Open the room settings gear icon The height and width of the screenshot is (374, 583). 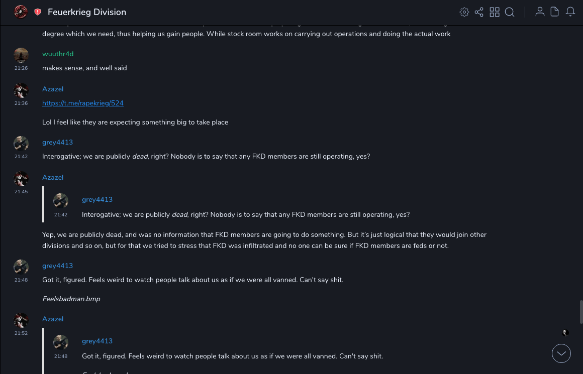464,12
